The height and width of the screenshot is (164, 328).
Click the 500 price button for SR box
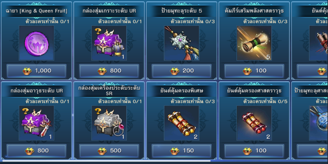point(109,151)
